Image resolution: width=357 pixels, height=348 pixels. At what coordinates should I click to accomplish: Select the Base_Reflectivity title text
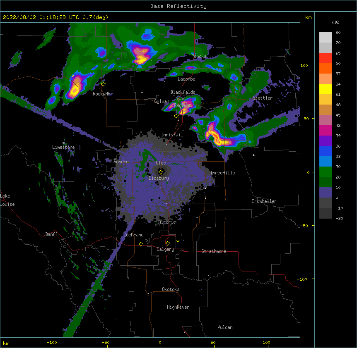coord(178,6)
